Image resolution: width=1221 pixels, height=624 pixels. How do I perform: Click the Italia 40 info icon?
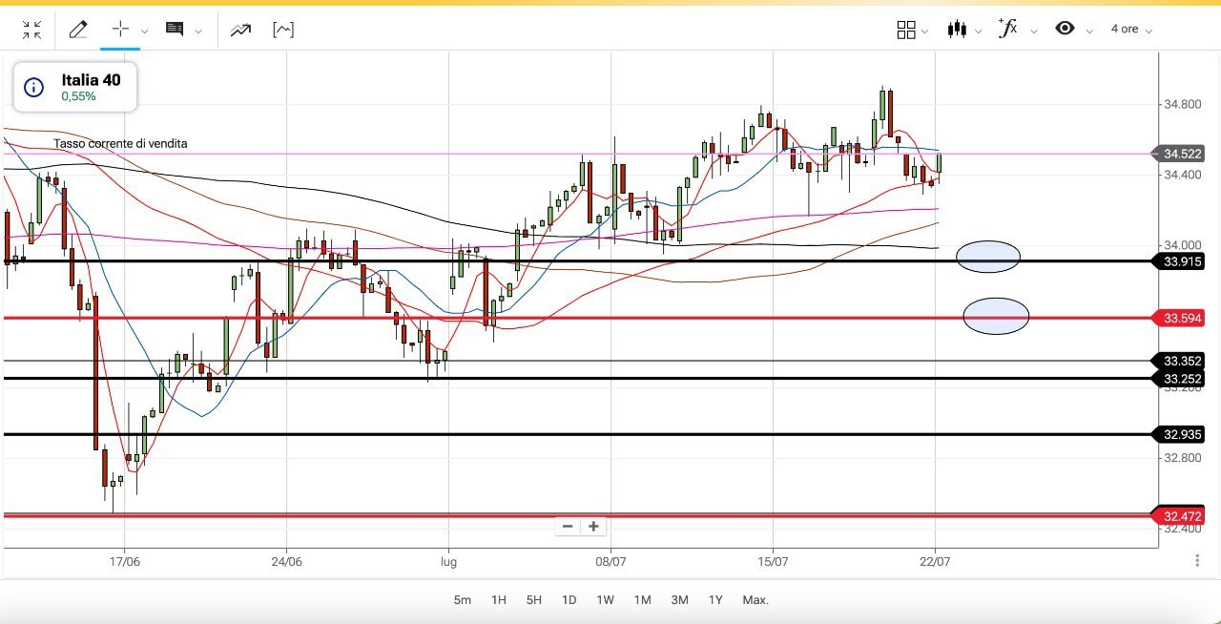click(x=33, y=88)
